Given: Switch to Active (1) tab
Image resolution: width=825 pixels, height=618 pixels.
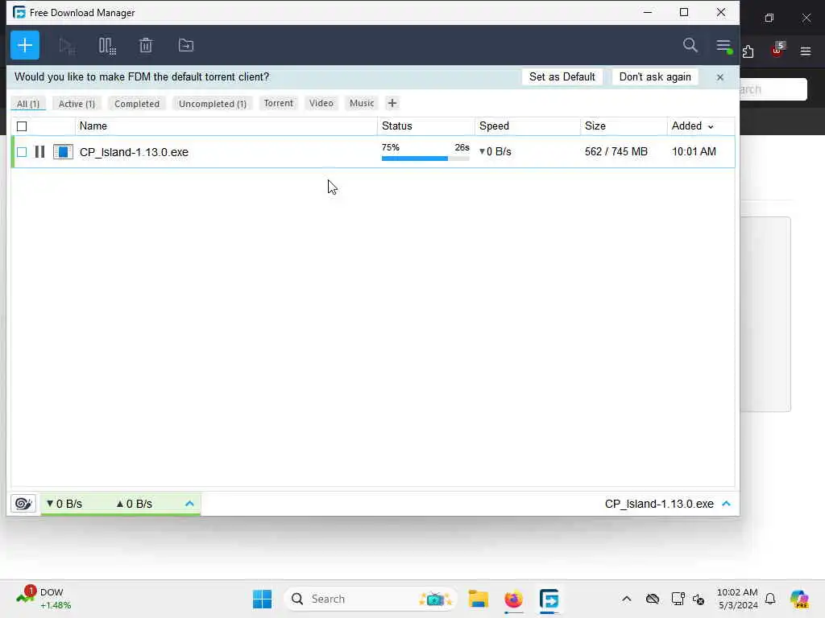Looking at the screenshot, I should 77,104.
